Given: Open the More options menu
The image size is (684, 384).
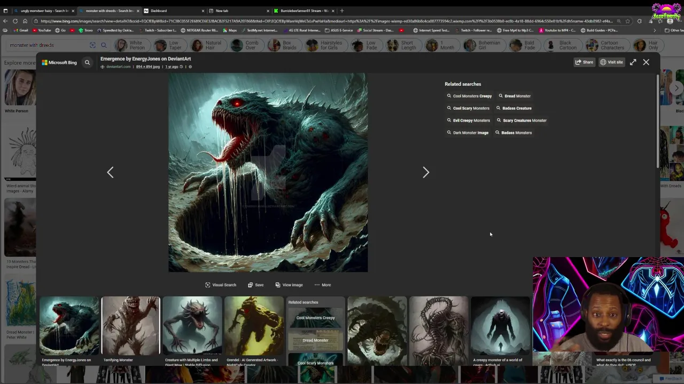Looking at the screenshot, I should coord(323,285).
